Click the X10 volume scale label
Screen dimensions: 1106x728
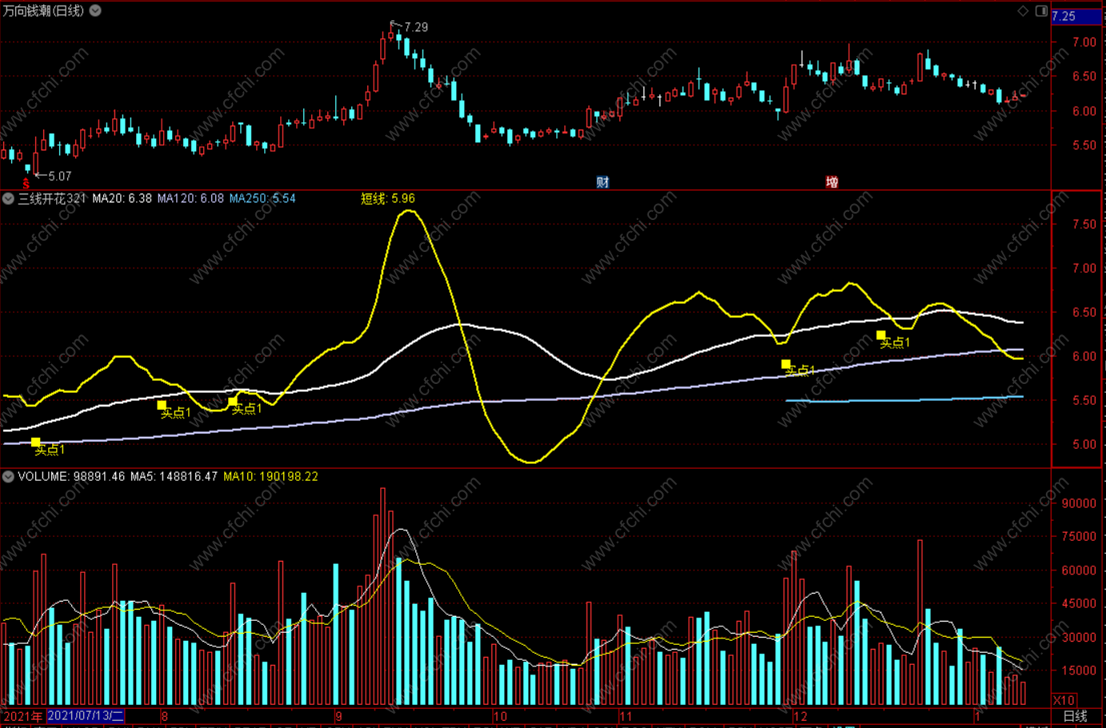[1064, 700]
